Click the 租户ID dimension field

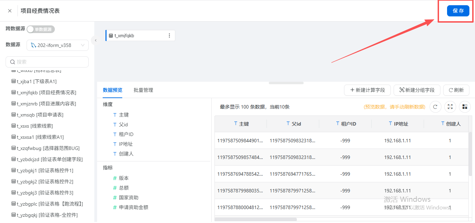[126, 134]
